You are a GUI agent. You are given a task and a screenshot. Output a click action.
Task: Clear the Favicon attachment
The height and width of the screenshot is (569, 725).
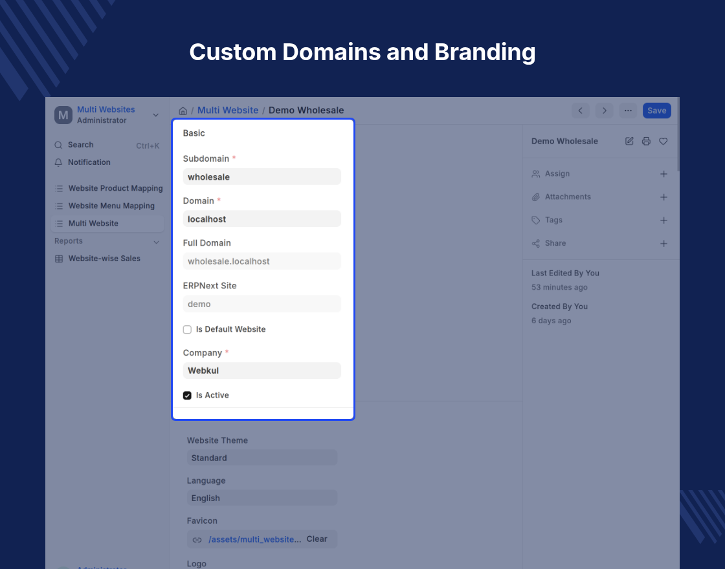pos(317,539)
